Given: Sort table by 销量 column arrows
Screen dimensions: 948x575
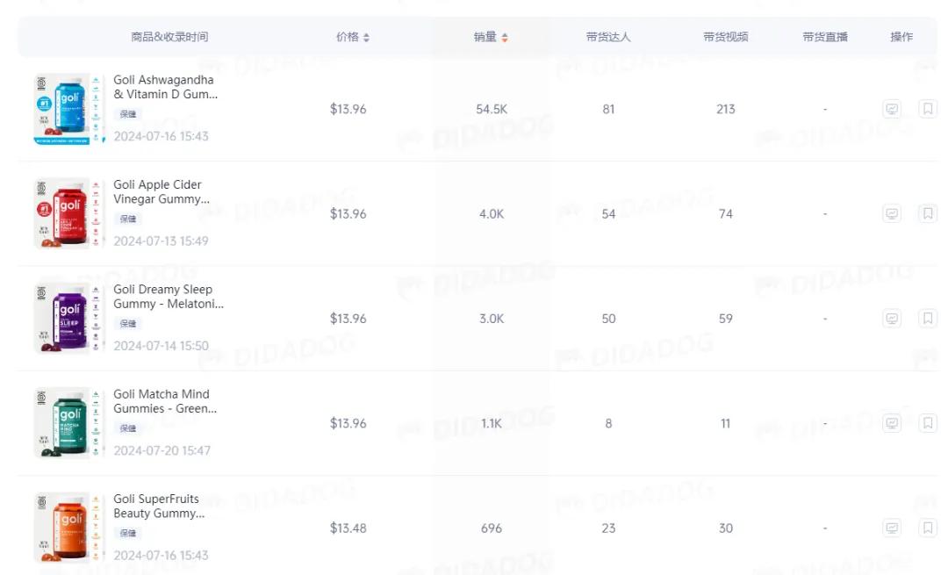Looking at the screenshot, I should pos(505,38).
